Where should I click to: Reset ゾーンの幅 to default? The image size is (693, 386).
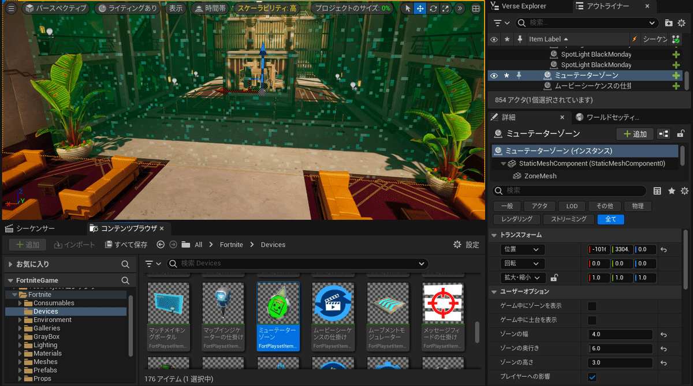point(664,335)
